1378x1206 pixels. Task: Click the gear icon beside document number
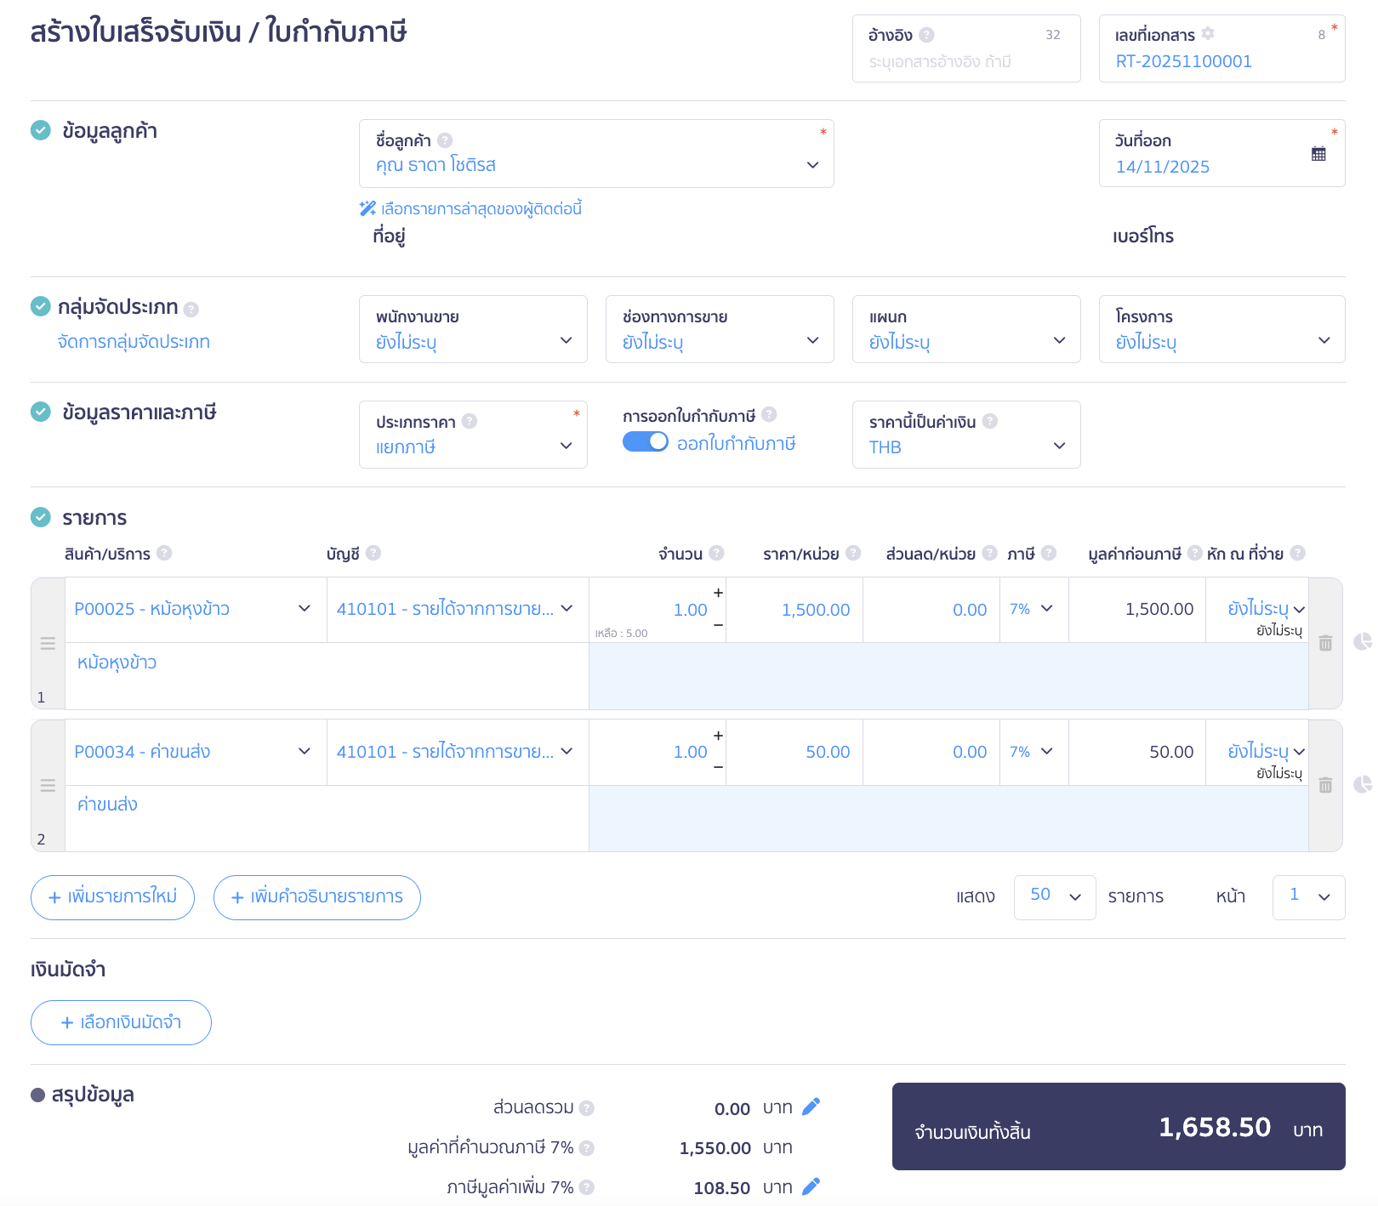(x=1208, y=34)
